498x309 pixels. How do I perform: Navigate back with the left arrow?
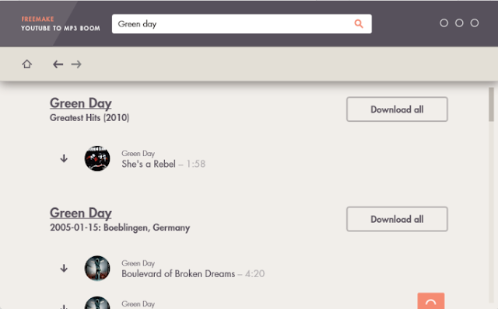58,64
